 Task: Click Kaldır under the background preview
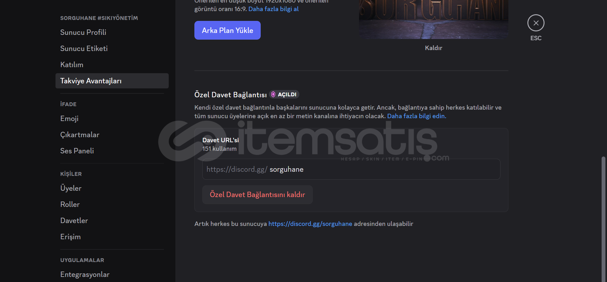[434, 48]
